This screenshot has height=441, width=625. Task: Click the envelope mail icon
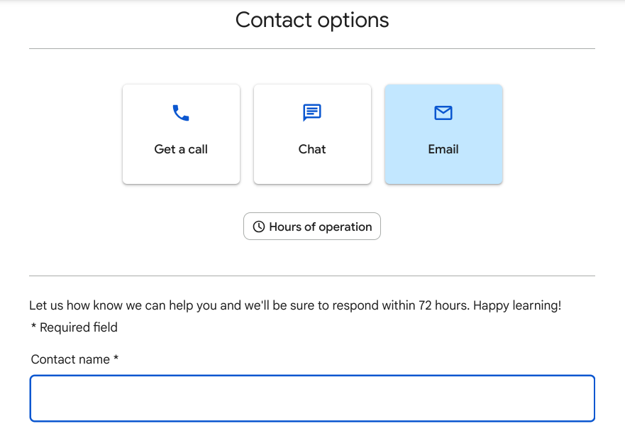pyautogui.click(x=443, y=113)
